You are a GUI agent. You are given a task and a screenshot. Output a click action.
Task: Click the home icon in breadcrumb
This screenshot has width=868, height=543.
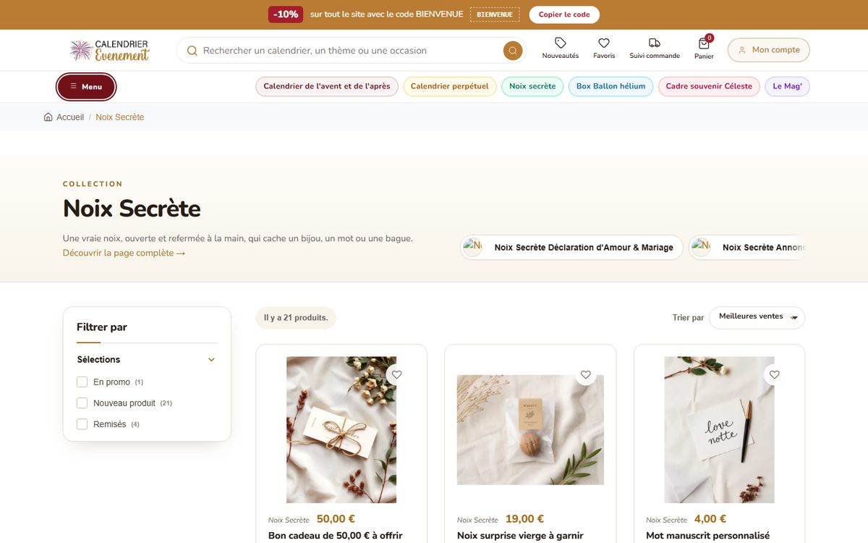tap(48, 117)
